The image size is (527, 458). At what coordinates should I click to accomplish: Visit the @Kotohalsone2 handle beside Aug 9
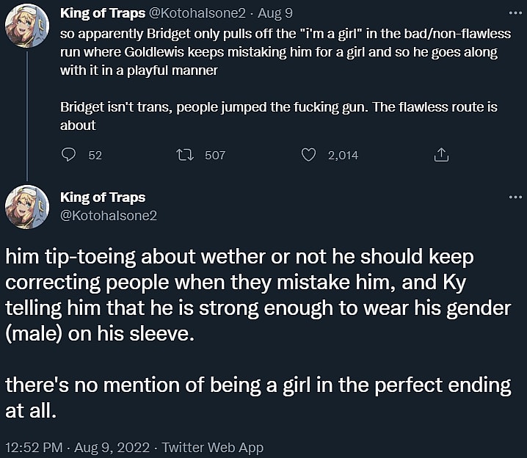click(x=192, y=13)
